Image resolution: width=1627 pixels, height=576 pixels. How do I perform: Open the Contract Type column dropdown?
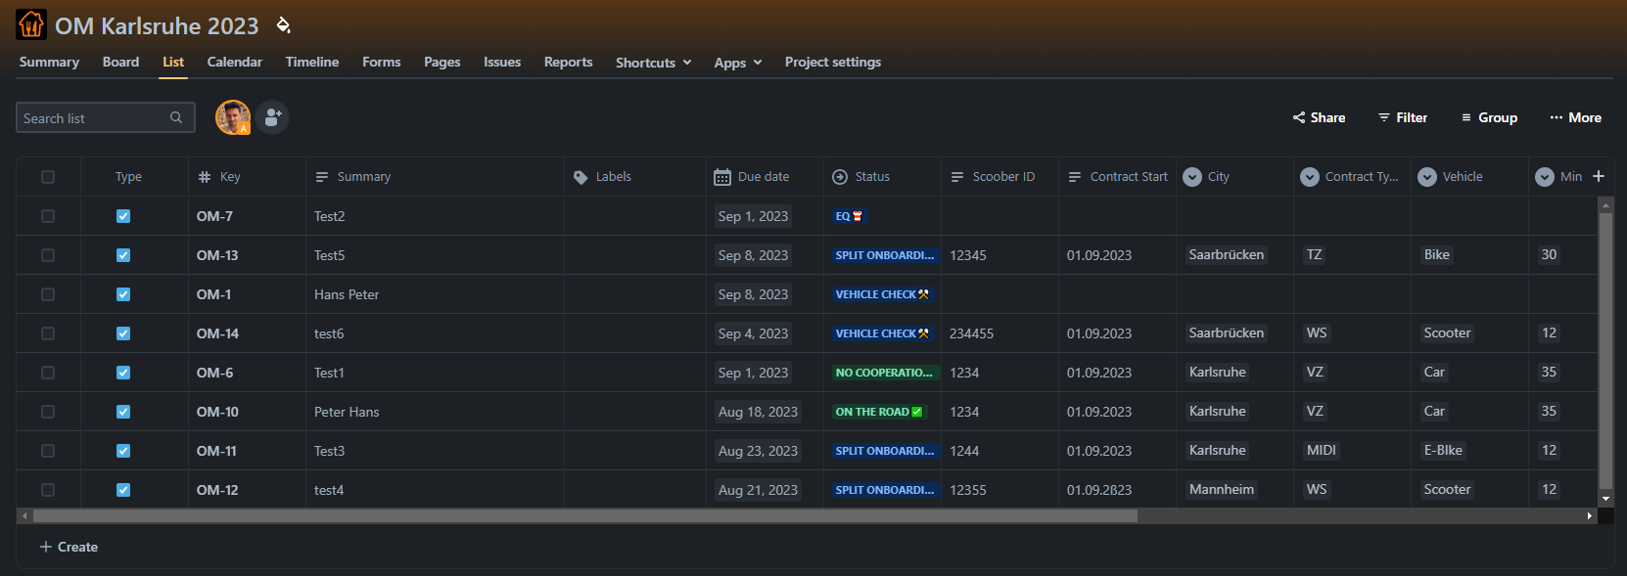click(1310, 177)
